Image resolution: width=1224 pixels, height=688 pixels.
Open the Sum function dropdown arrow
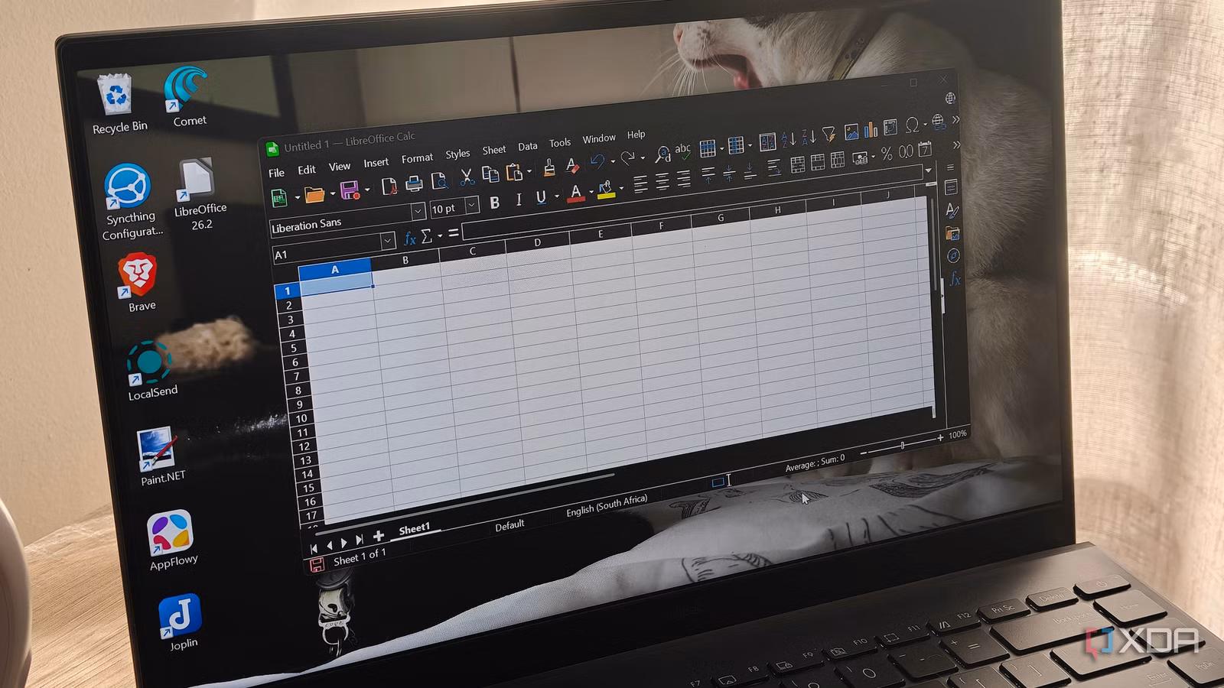coord(440,235)
